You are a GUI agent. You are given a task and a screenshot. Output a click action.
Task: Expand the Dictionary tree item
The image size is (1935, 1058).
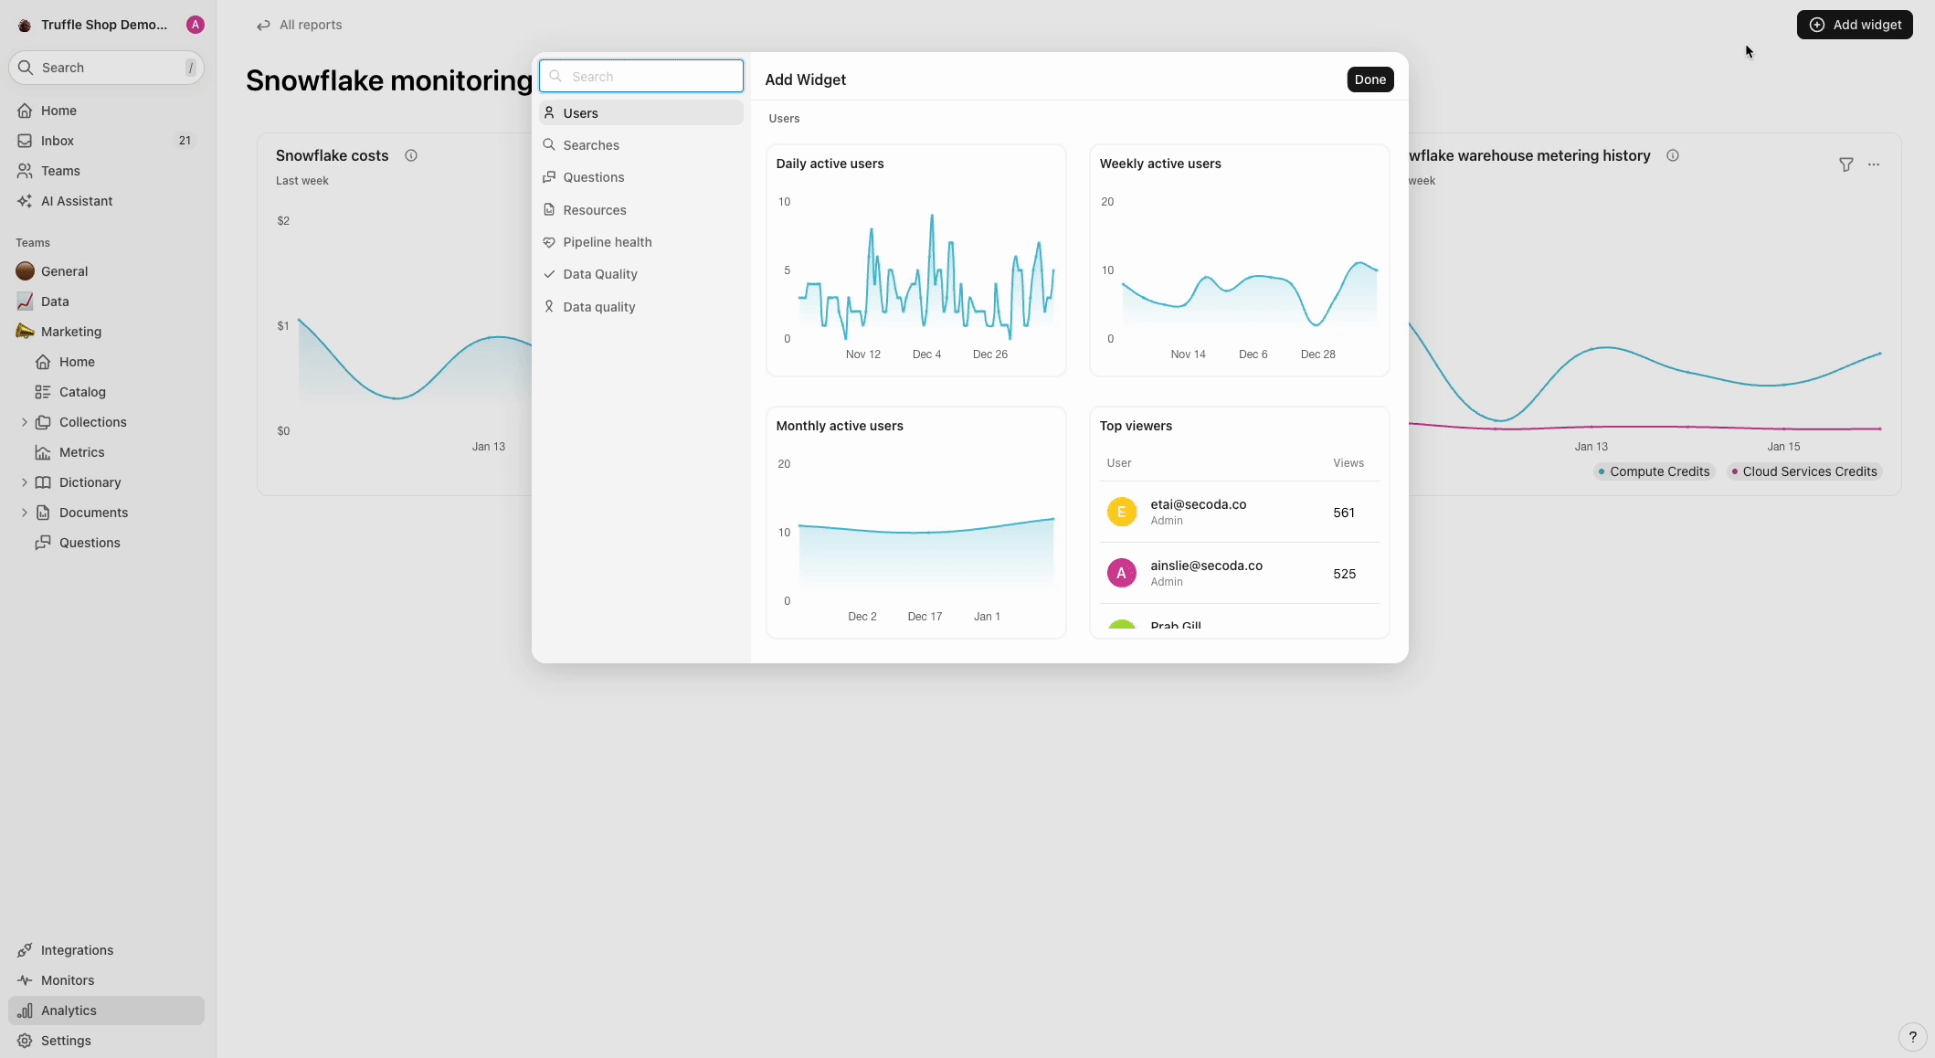coord(24,482)
